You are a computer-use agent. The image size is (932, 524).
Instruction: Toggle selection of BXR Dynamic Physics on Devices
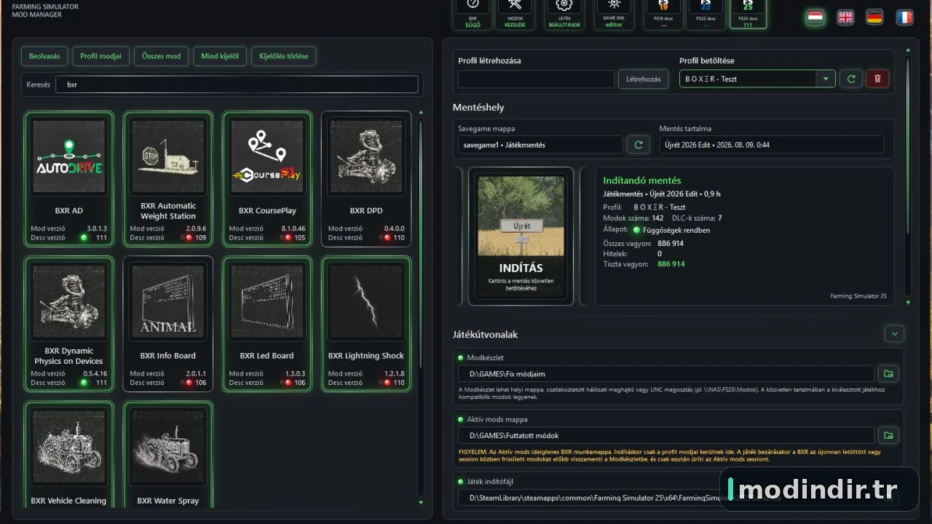69,324
